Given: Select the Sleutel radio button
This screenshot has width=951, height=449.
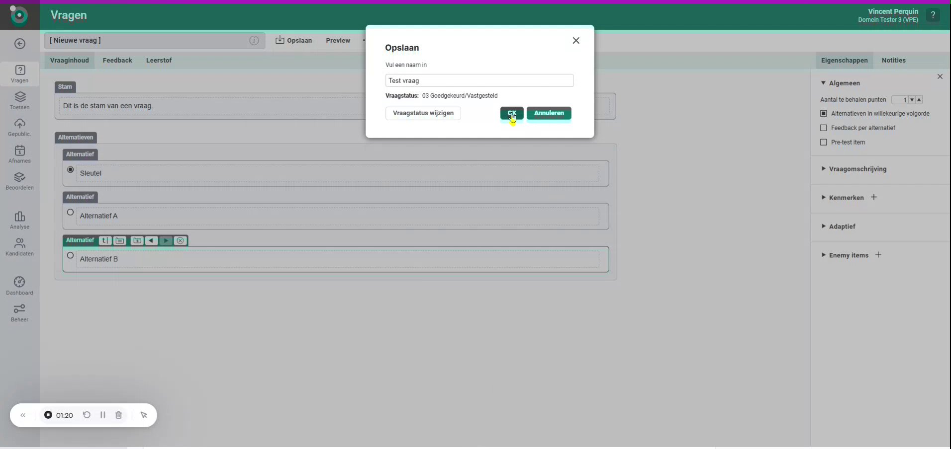Looking at the screenshot, I should (70, 169).
